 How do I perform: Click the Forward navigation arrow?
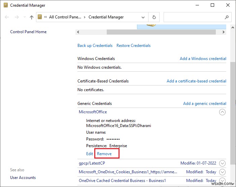click(16, 17)
